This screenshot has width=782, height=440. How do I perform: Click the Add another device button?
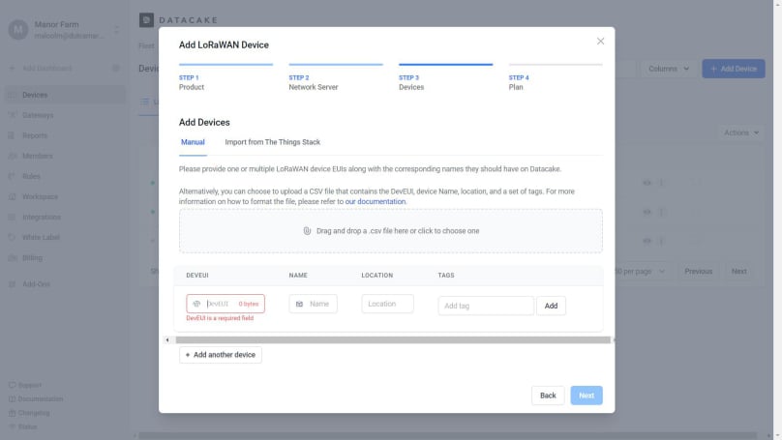click(x=221, y=355)
